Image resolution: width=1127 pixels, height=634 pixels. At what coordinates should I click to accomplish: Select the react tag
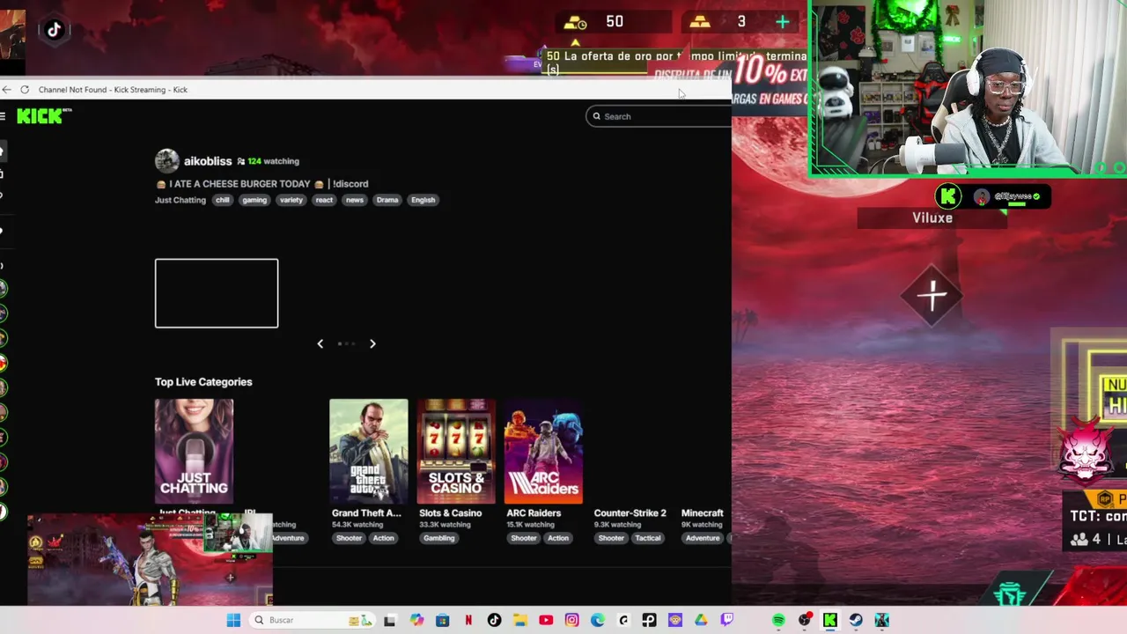(325, 200)
